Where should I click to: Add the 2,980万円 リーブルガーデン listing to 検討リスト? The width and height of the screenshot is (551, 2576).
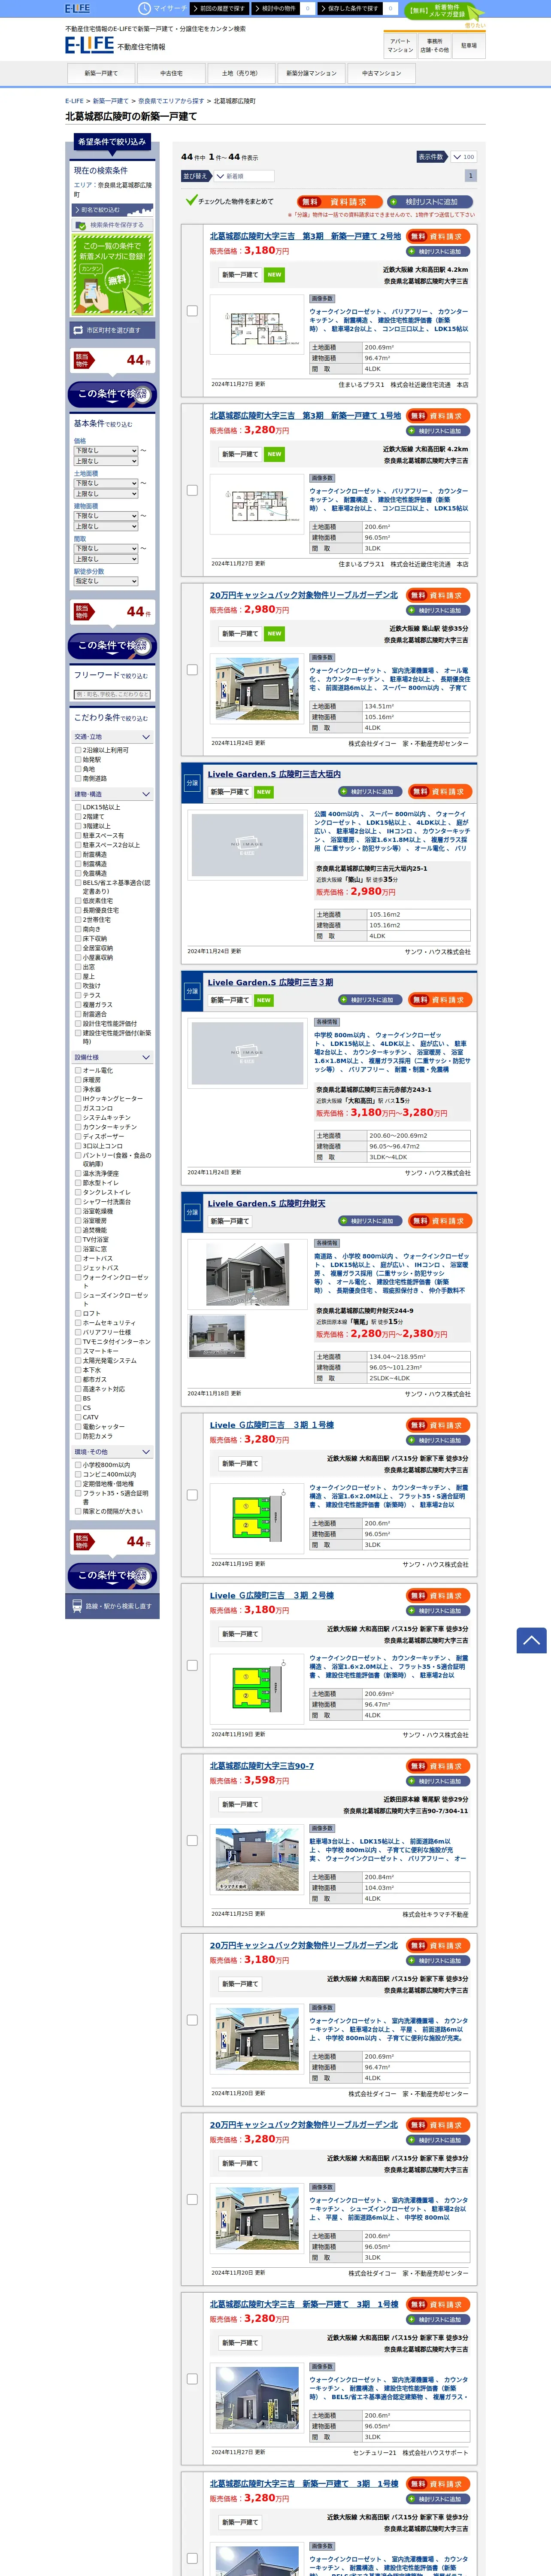click(x=438, y=610)
